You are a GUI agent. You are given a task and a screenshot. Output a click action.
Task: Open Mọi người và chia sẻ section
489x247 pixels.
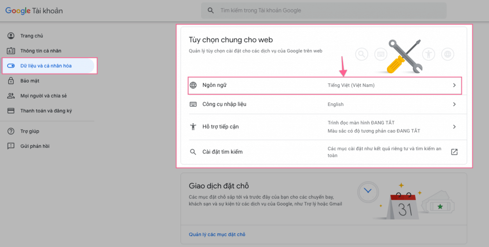43,96
